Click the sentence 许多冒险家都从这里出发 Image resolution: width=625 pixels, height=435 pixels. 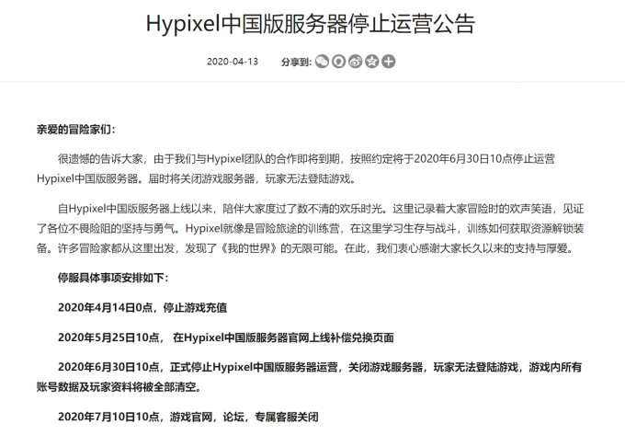(x=117, y=248)
